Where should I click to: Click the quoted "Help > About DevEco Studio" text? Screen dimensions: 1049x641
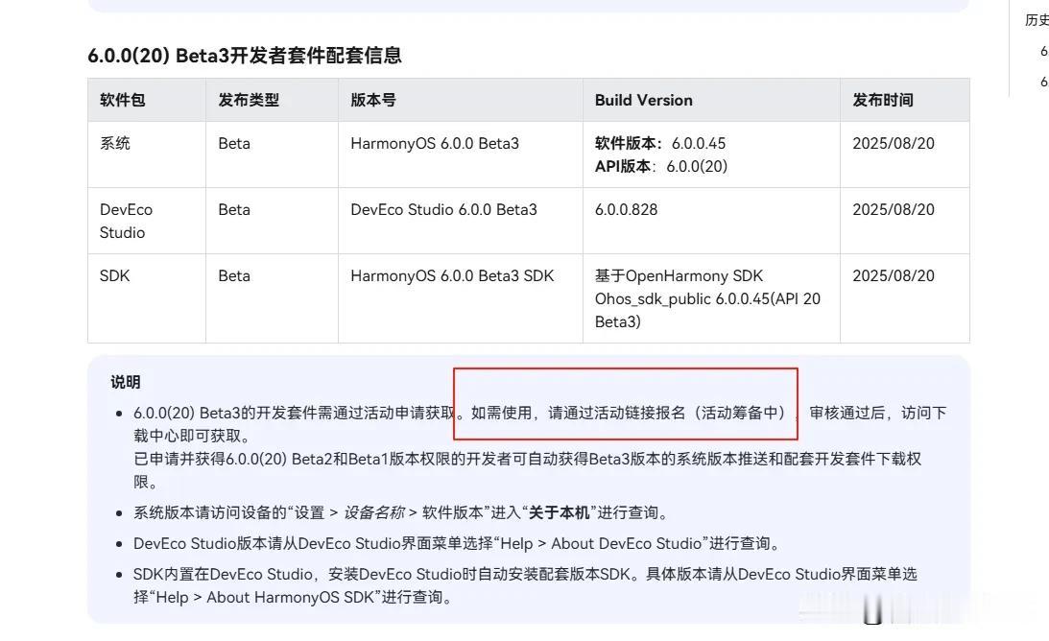coord(601,543)
